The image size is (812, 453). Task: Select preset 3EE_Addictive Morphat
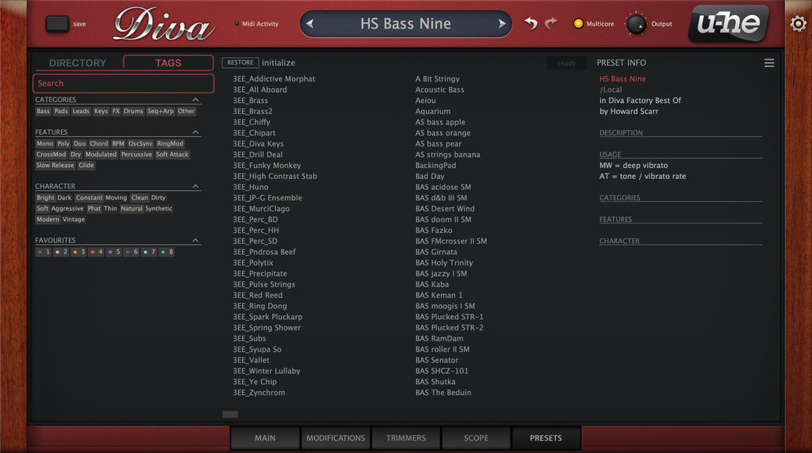(x=274, y=78)
